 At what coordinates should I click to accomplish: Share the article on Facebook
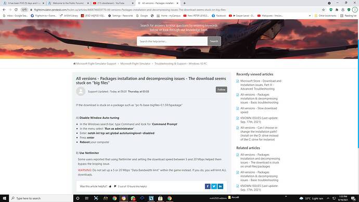pos(208,186)
